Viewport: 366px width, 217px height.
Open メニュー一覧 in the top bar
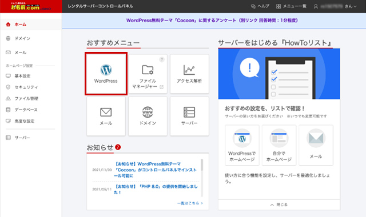click(291, 6)
